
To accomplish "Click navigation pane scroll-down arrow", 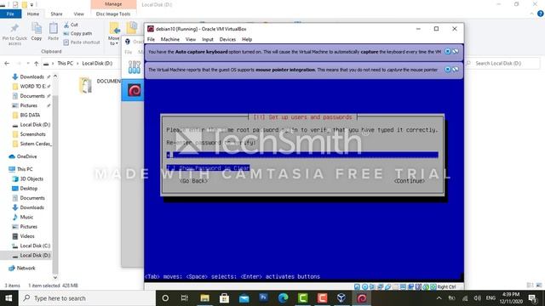I will [x=55, y=277].
